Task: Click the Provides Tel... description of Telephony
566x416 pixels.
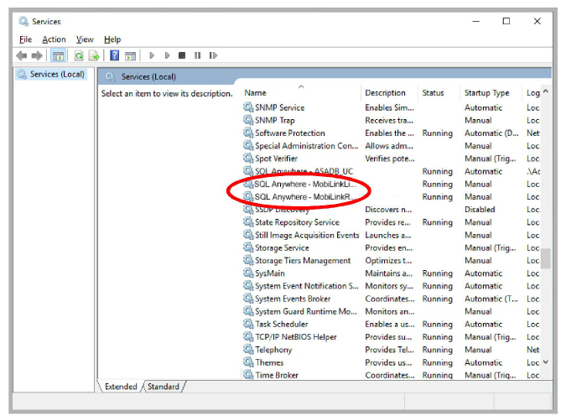Action: point(389,350)
